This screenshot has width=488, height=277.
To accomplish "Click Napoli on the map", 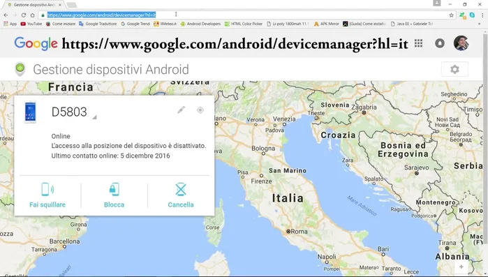I will tap(327, 257).
